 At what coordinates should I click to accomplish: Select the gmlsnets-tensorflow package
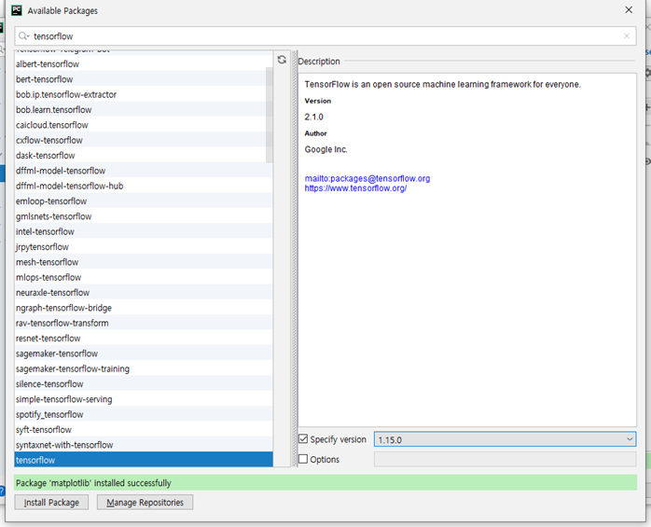(x=144, y=216)
